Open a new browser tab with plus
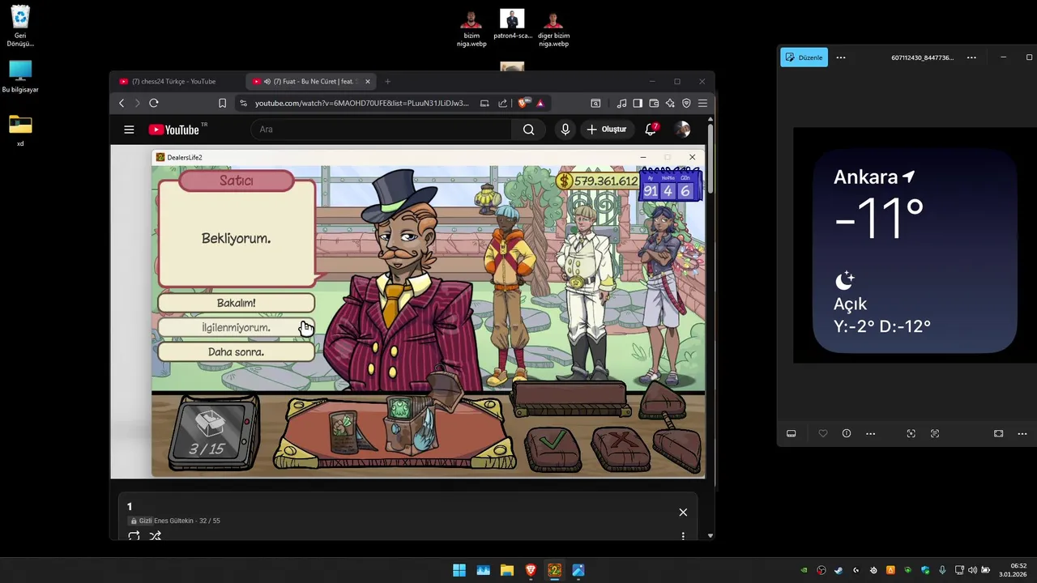Screen dimensions: 1037x583 [x=387, y=81]
